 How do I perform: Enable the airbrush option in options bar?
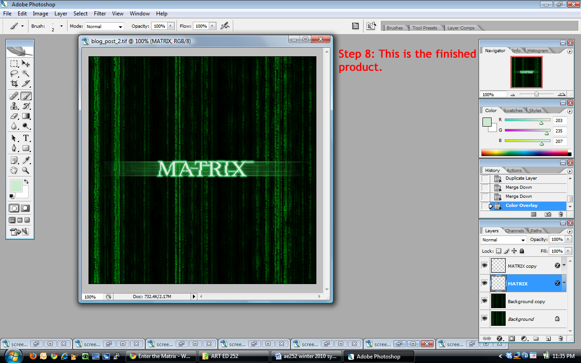[x=225, y=26]
